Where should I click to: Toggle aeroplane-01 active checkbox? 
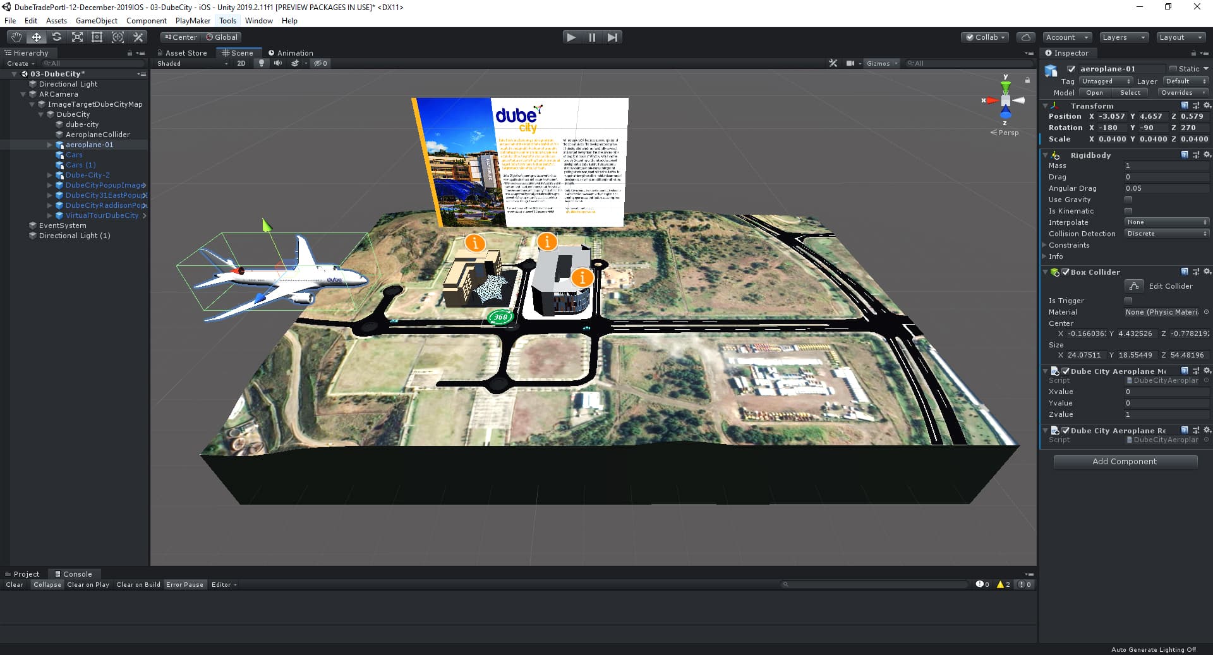coord(1071,69)
